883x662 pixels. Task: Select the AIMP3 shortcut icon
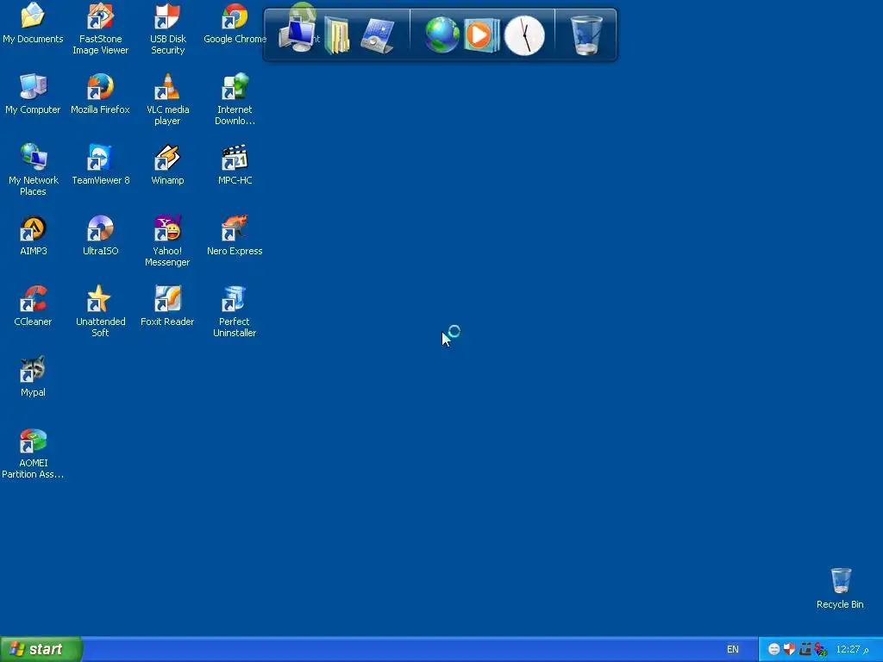click(34, 228)
